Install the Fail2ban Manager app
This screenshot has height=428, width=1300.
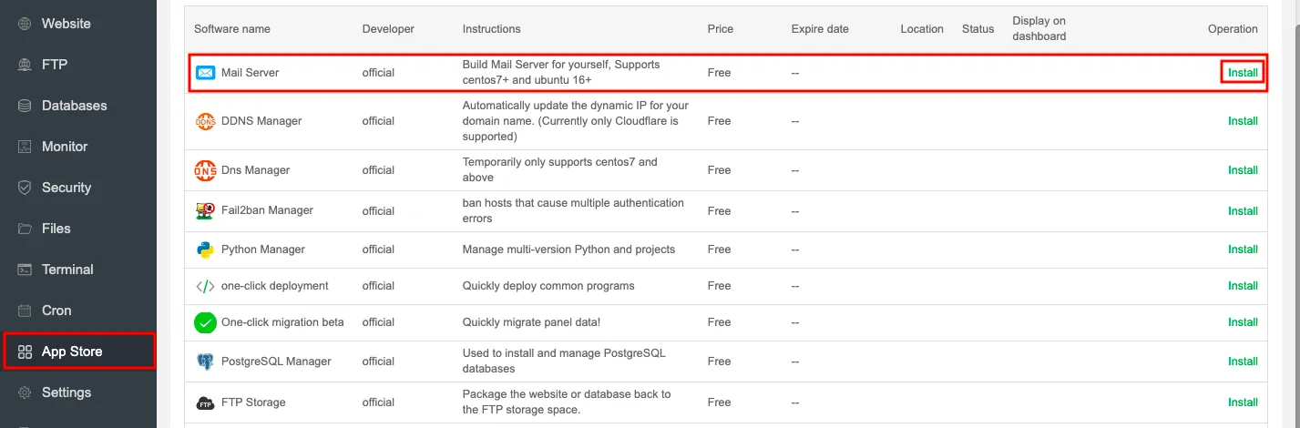(x=1243, y=210)
